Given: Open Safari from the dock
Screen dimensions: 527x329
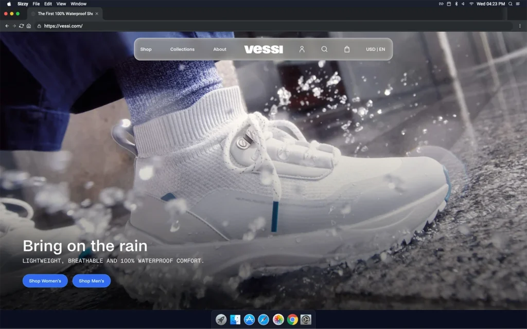Looking at the screenshot, I should tap(263, 320).
